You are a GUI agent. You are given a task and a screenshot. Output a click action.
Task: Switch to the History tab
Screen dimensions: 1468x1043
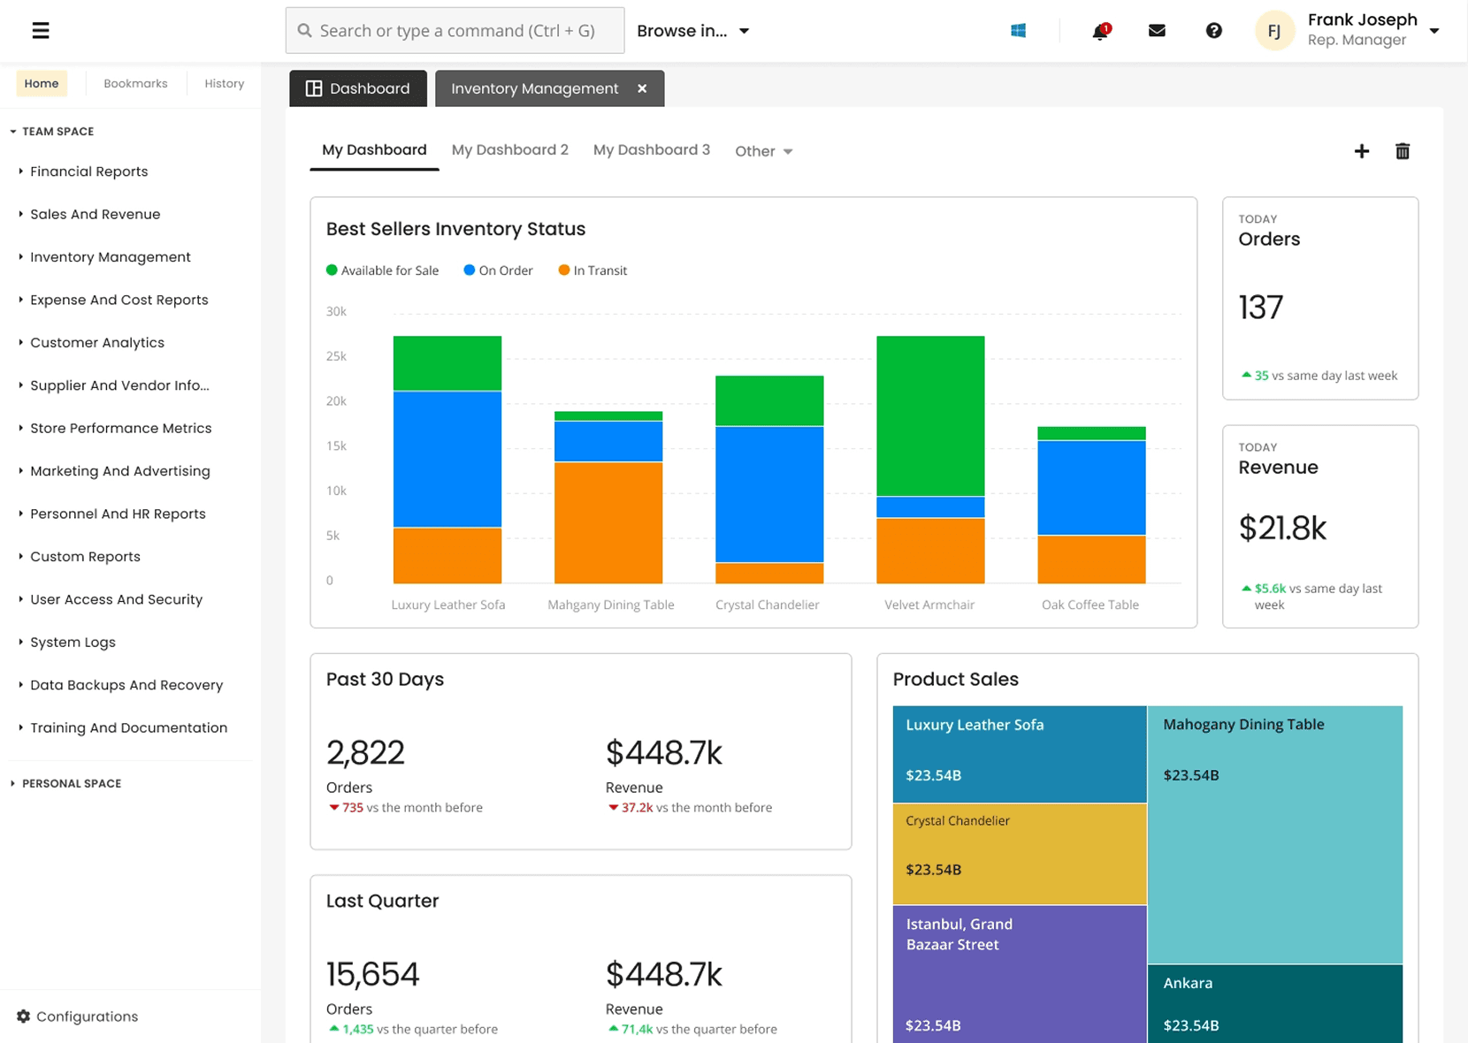[225, 84]
